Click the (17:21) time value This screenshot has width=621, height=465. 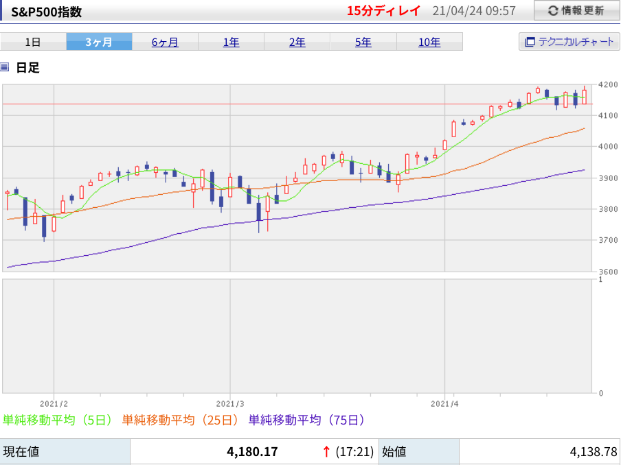click(354, 451)
